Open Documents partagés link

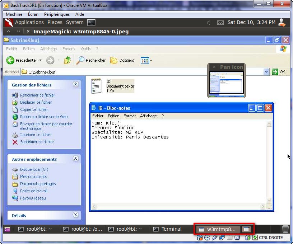pyautogui.click(x=38, y=184)
